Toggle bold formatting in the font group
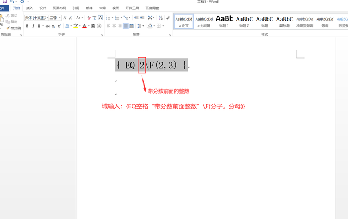 27,26
